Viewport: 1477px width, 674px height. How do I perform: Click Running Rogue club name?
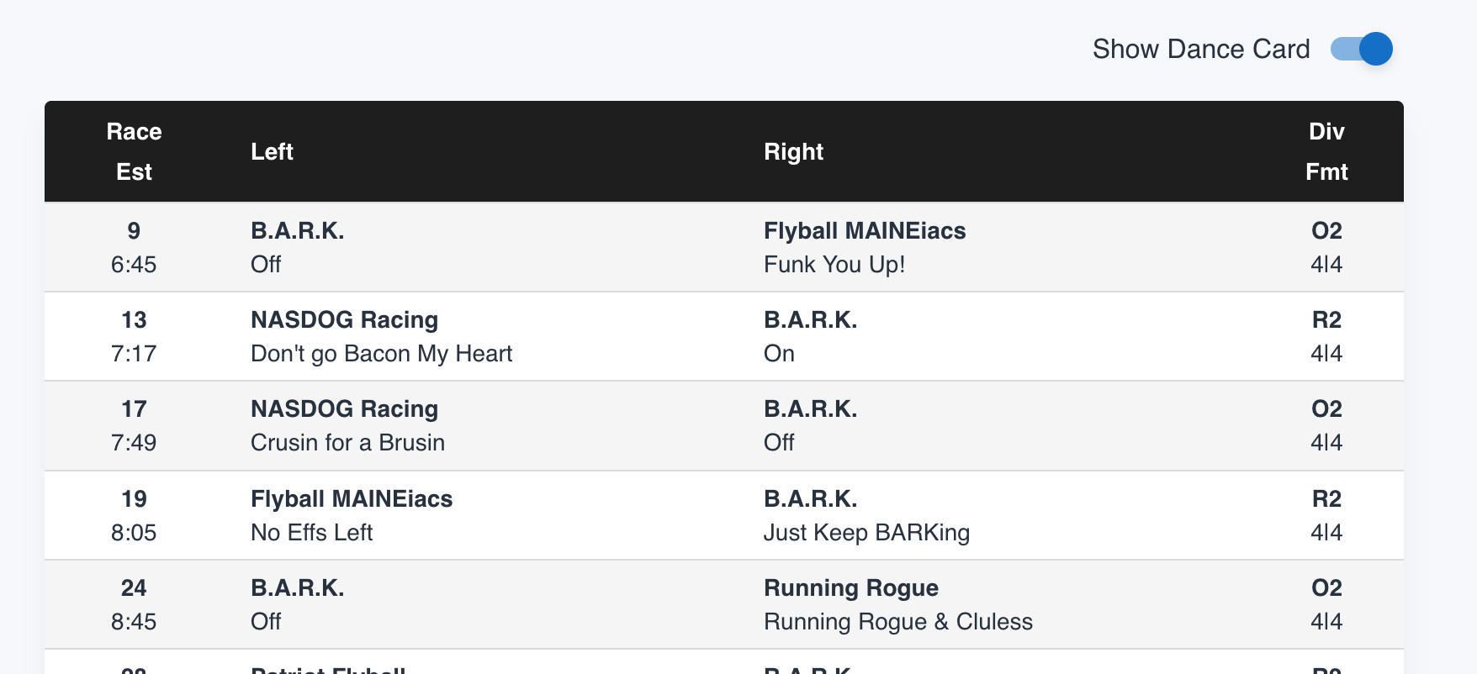(x=850, y=588)
